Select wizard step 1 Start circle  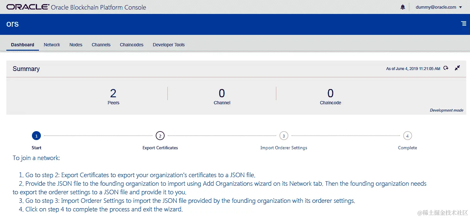36,136
